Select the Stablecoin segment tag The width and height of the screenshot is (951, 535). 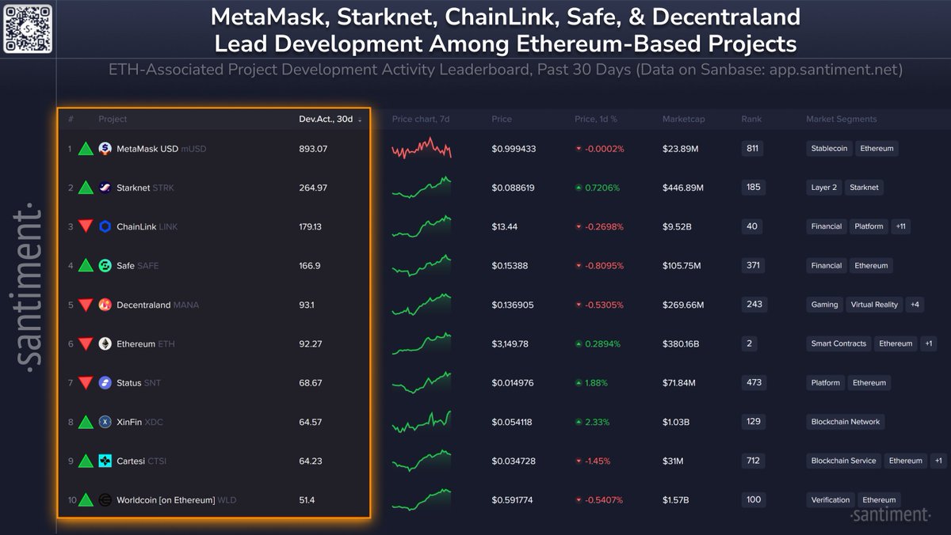click(829, 149)
